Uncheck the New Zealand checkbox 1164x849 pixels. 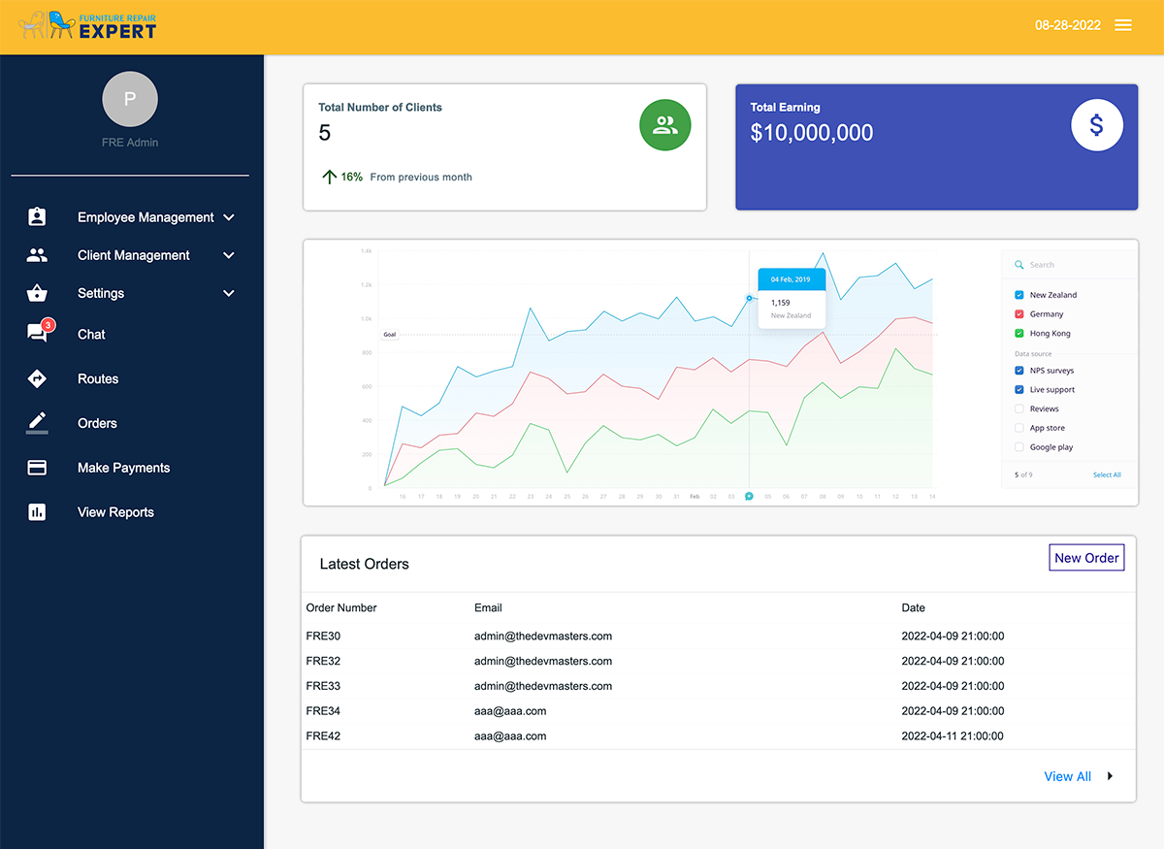click(x=1018, y=295)
